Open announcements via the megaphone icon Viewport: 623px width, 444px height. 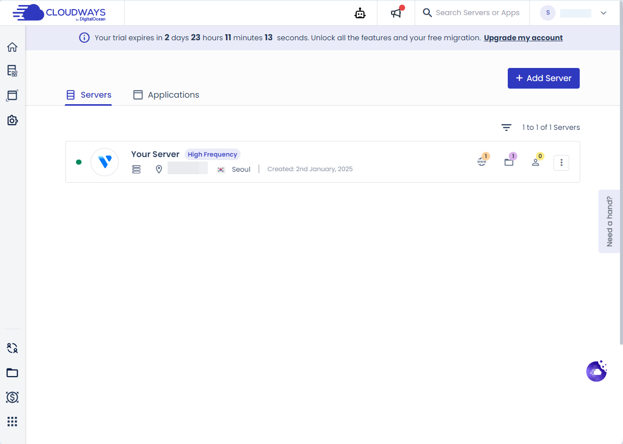point(396,13)
